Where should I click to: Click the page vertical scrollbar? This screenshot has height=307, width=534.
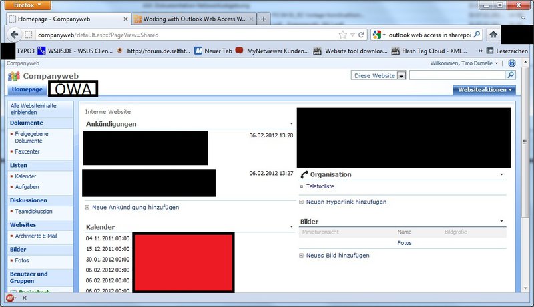click(x=525, y=141)
